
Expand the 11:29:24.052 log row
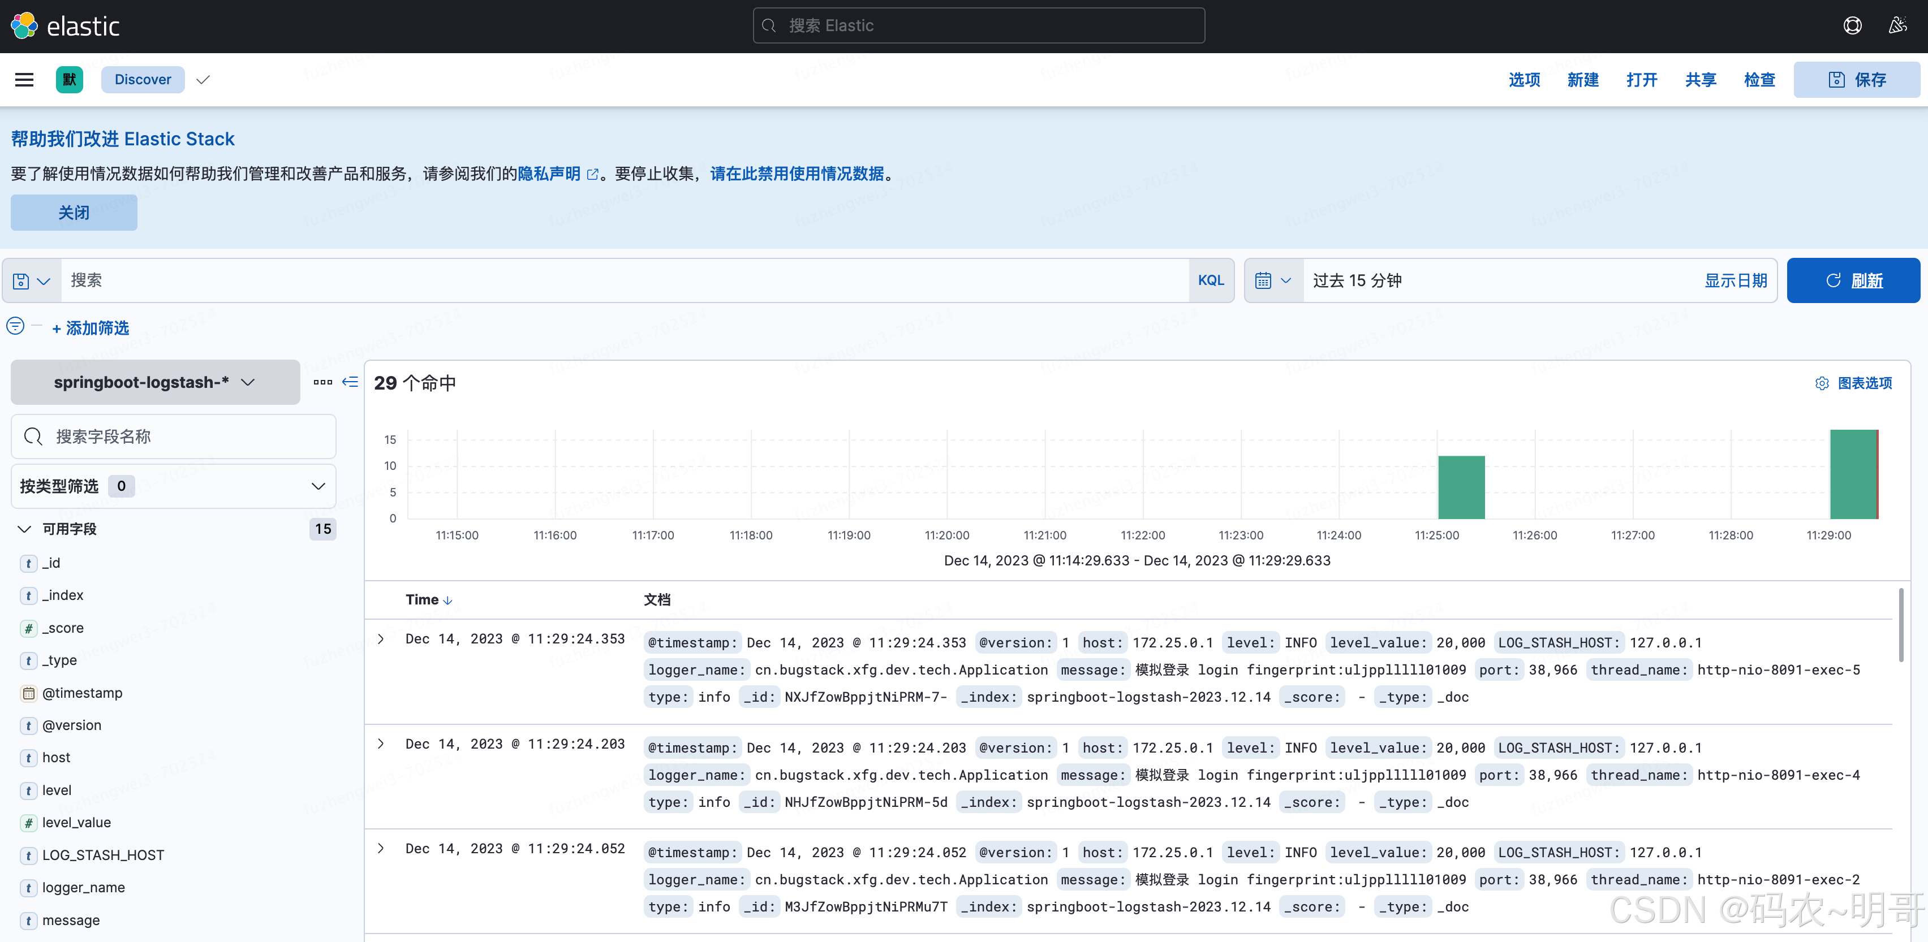tap(380, 849)
